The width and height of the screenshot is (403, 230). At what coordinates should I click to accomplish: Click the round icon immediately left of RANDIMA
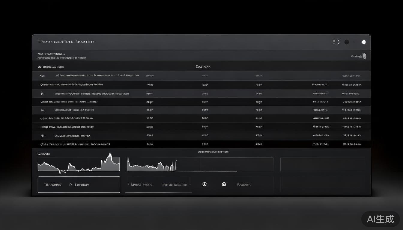coord(224,184)
